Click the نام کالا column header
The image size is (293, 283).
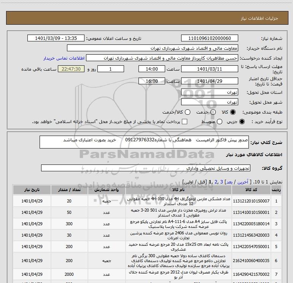(x=178, y=190)
